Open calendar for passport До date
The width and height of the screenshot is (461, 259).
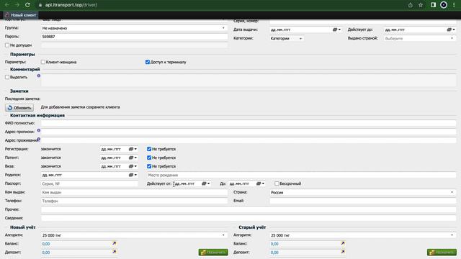point(261,183)
